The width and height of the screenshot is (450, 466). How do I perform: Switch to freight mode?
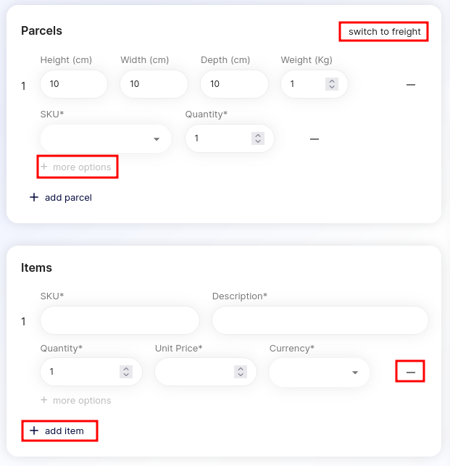tap(384, 31)
